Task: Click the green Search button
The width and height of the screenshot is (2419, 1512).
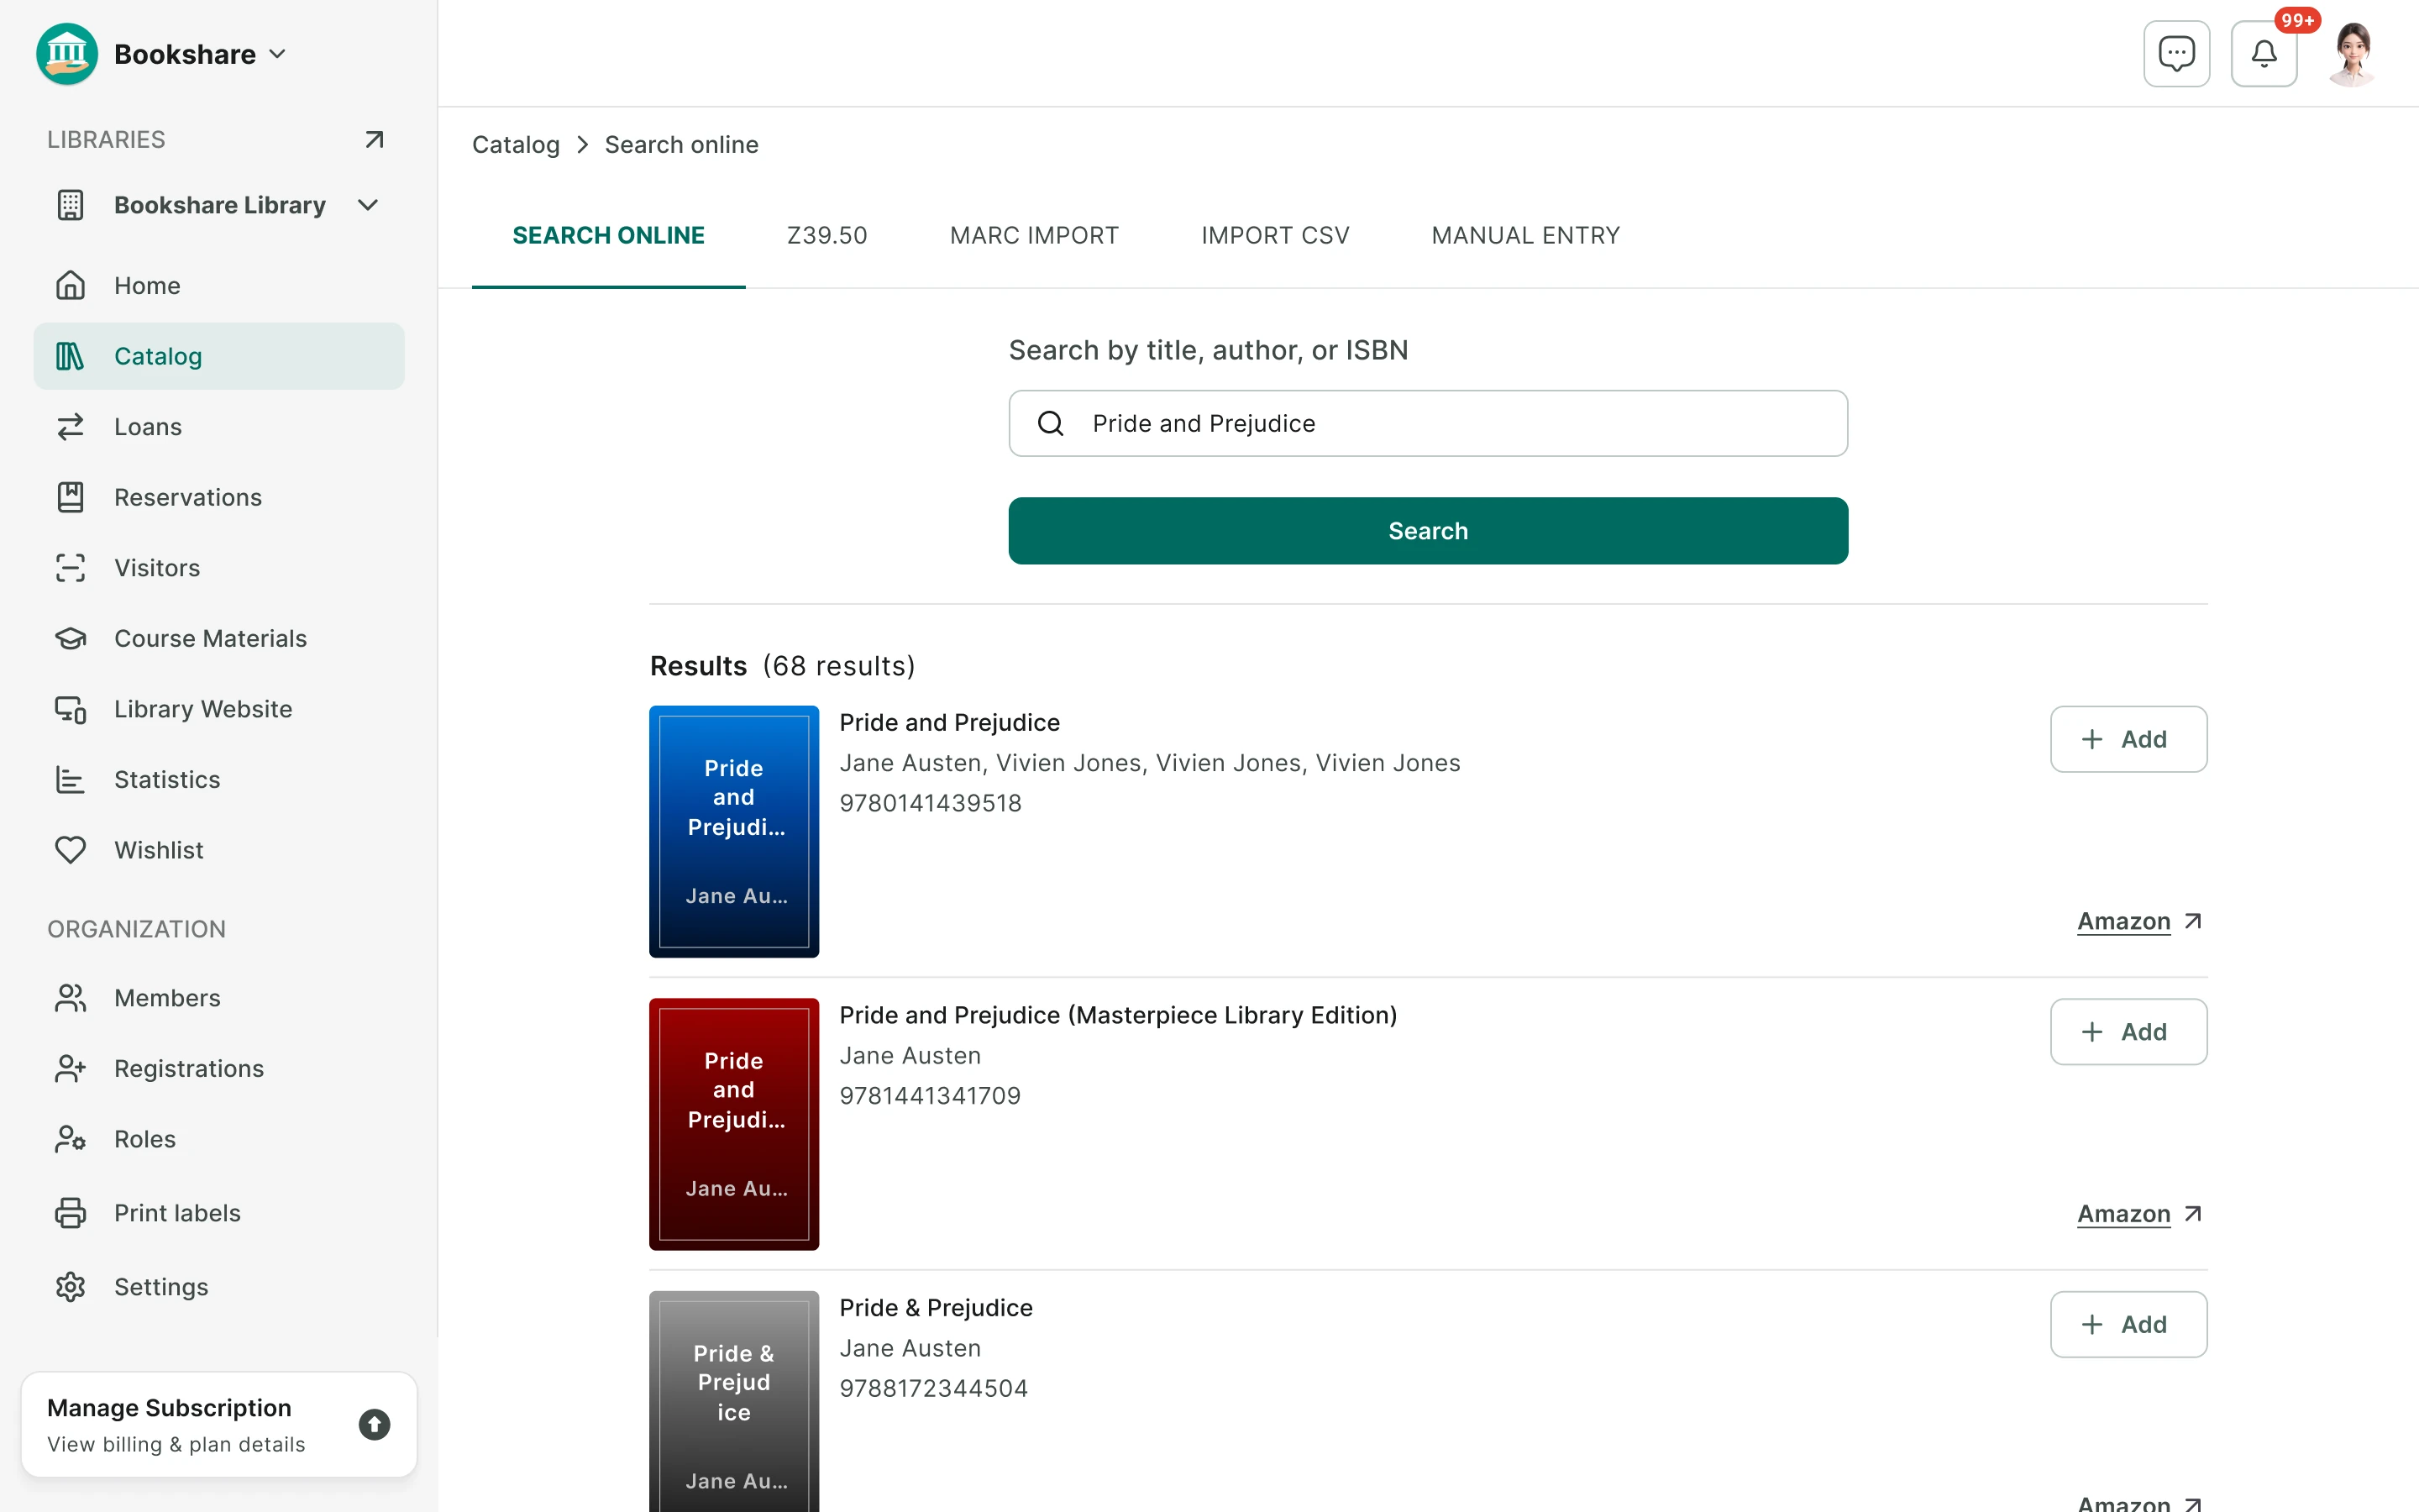Action: point(1427,531)
